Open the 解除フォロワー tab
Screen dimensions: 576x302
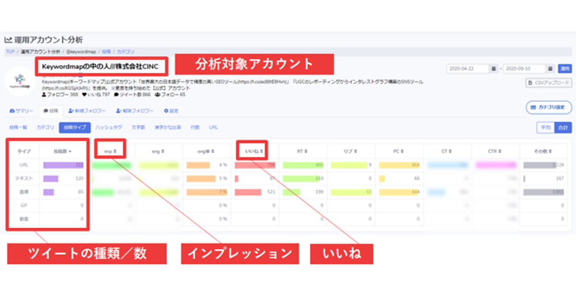(x=135, y=111)
